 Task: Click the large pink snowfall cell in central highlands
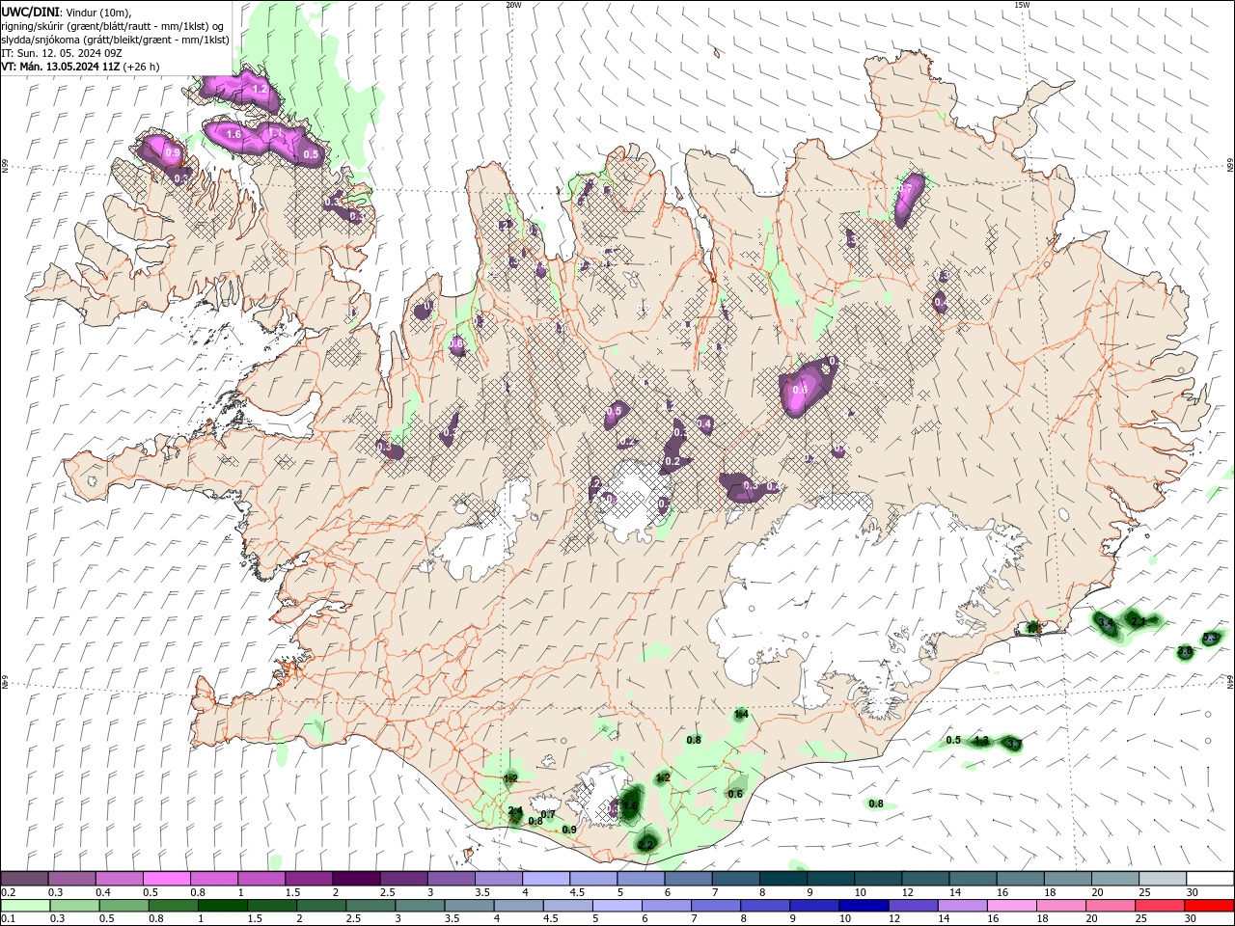[807, 386]
